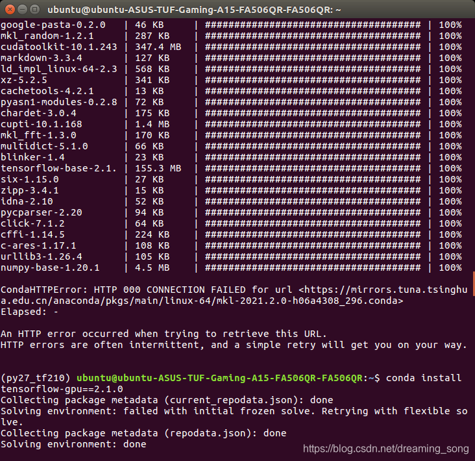Click the (py27_tf210) environment prefix
The width and height of the screenshot is (475, 461).
point(36,378)
